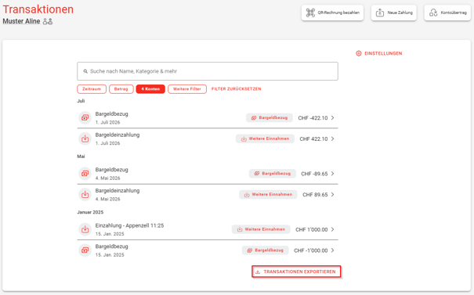
Task: Expand details chevron for CHF 89.65
Action: [x=332, y=195]
